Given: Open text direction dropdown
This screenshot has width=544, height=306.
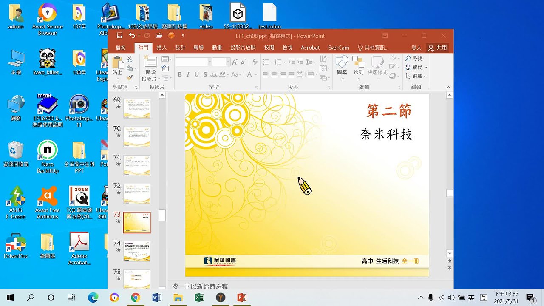Looking at the screenshot, I should 325,59.
